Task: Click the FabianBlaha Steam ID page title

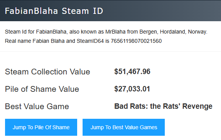Action: click(x=54, y=11)
